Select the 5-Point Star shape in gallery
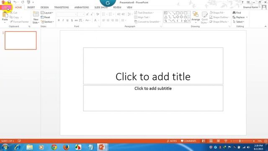This screenshot has height=151, width=268. click(x=185, y=21)
